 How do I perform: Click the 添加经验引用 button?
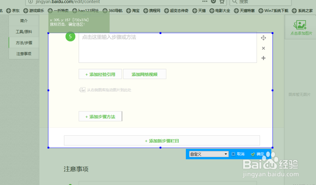(x=100, y=74)
